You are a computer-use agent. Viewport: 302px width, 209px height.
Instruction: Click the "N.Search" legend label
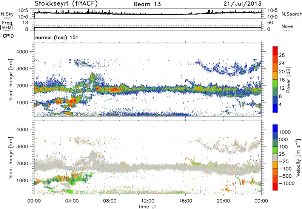(x=291, y=14)
